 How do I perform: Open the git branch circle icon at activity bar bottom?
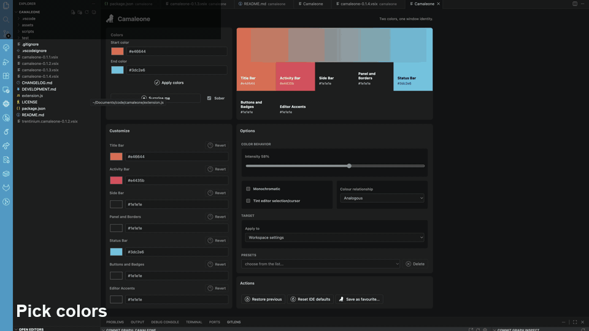[6, 202]
